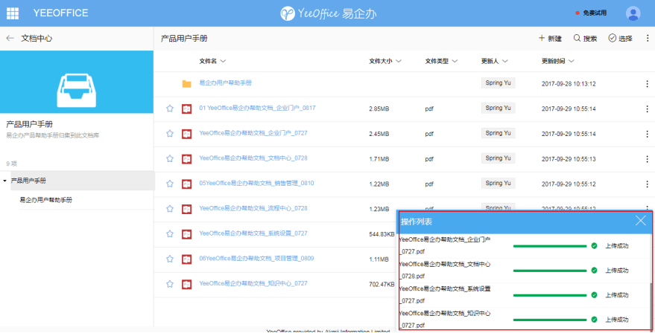Click upload progress bar for 企业门户_0727.pdf
The image size is (655, 333).
tap(550, 246)
